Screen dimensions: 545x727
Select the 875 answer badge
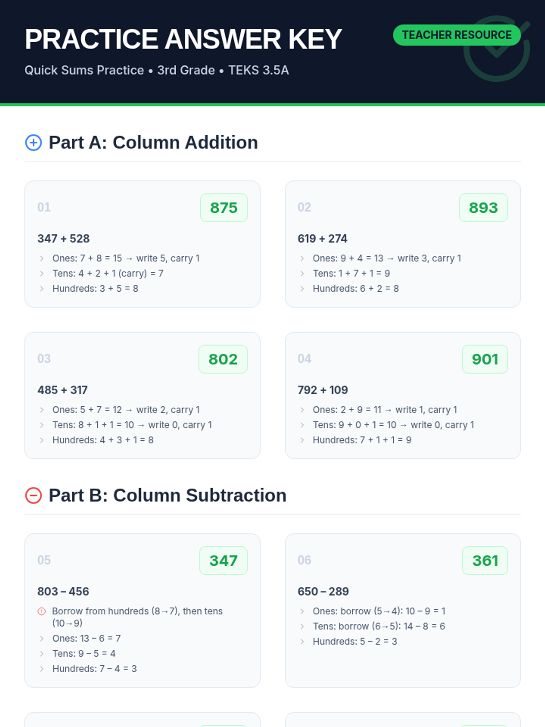[x=224, y=208]
